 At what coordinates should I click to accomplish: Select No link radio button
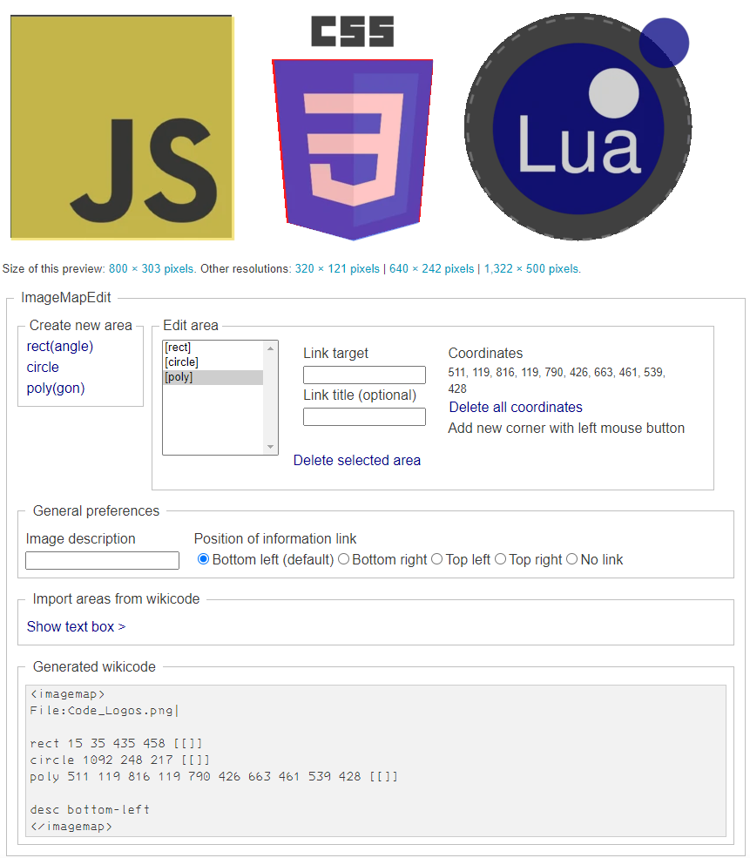point(571,559)
